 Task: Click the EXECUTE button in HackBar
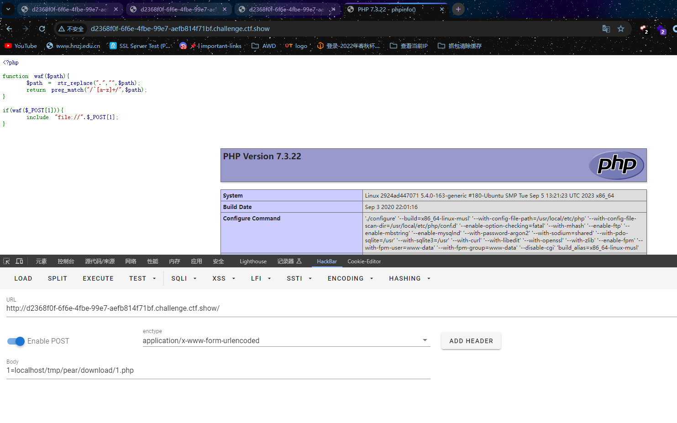(x=98, y=278)
